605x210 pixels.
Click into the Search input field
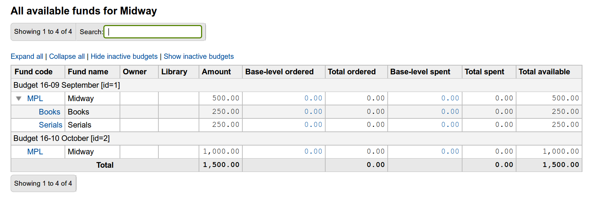[153, 32]
